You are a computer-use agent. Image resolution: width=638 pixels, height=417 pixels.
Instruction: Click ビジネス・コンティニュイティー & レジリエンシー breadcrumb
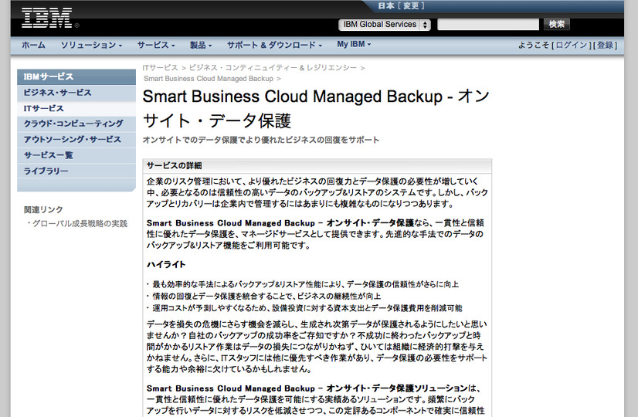point(273,67)
